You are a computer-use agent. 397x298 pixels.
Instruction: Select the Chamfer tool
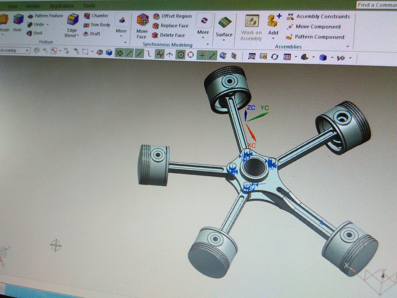pos(96,16)
